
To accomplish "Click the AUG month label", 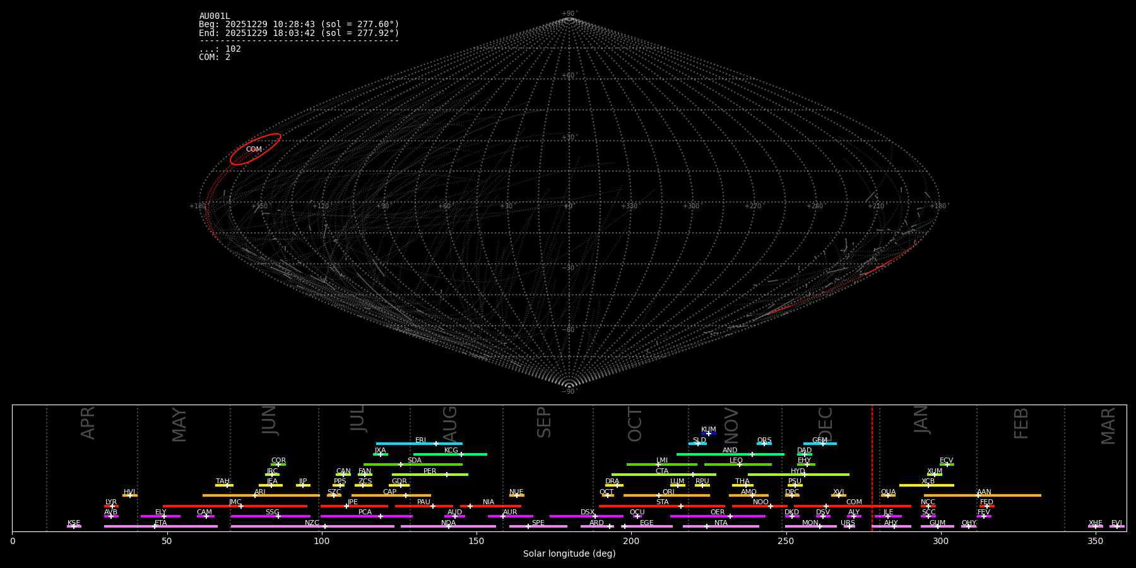I will (450, 423).
